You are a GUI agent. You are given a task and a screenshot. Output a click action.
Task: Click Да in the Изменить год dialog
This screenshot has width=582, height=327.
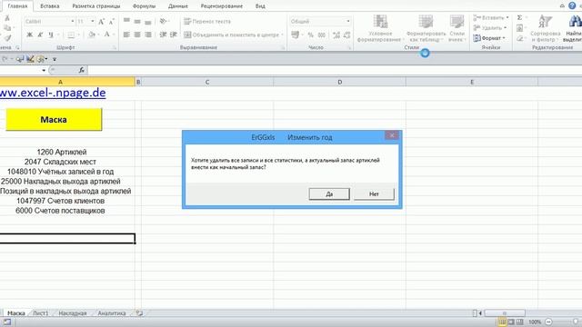pyautogui.click(x=329, y=193)
